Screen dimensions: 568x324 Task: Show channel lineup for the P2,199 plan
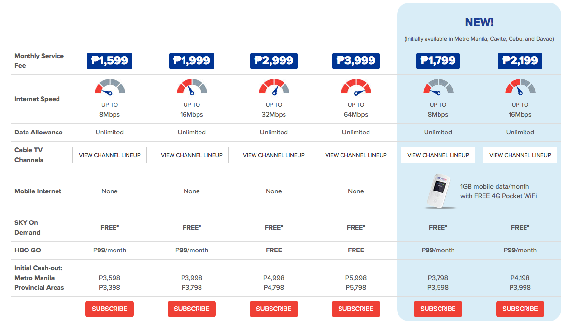(x=520, y=155)
